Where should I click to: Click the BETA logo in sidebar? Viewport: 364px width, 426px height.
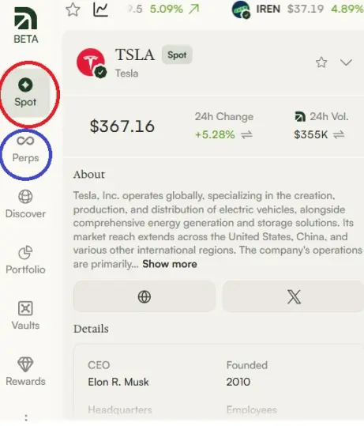(x=26, y=25)
